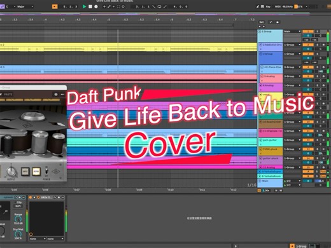Solo the 6 Analog track

[318, 85]
